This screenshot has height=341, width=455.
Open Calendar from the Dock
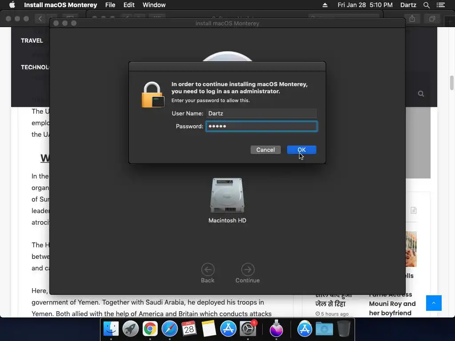click(x=189, y=329)
